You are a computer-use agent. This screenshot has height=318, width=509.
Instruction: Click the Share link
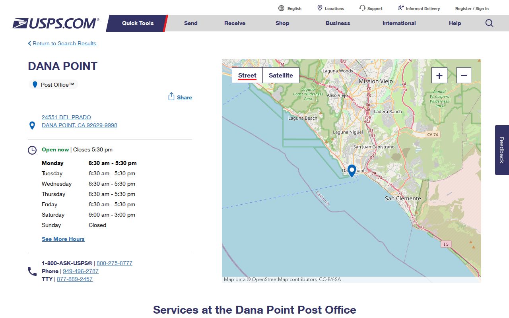point(185,97)
